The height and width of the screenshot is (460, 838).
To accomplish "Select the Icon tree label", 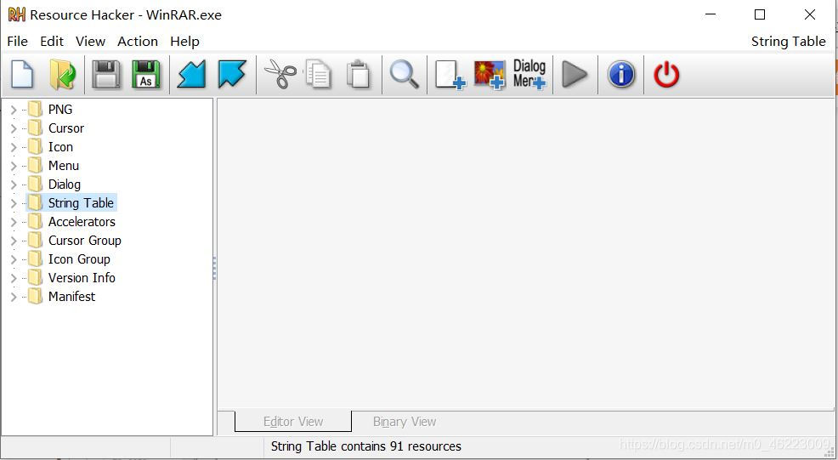I will [x=60, y=146].
